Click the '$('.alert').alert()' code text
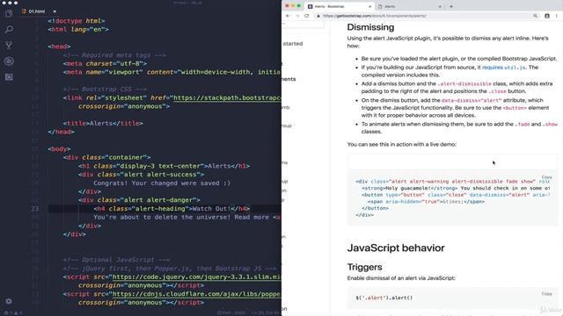563x316 pixels. [384, 298]
